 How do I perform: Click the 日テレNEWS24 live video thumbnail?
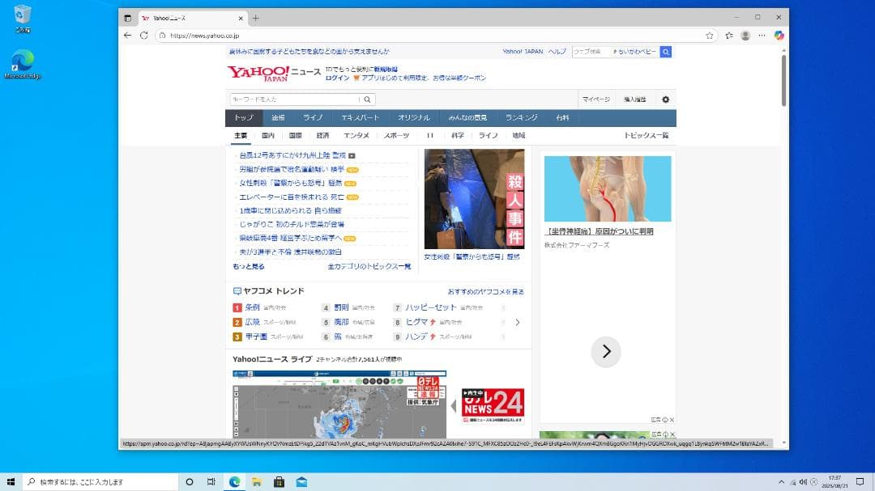[x=493, y=402]
